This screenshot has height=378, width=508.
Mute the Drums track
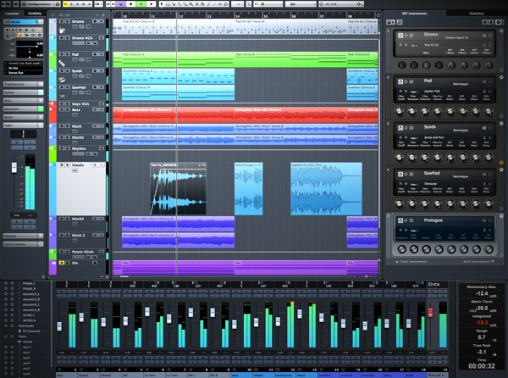click(x=62, y=21)
